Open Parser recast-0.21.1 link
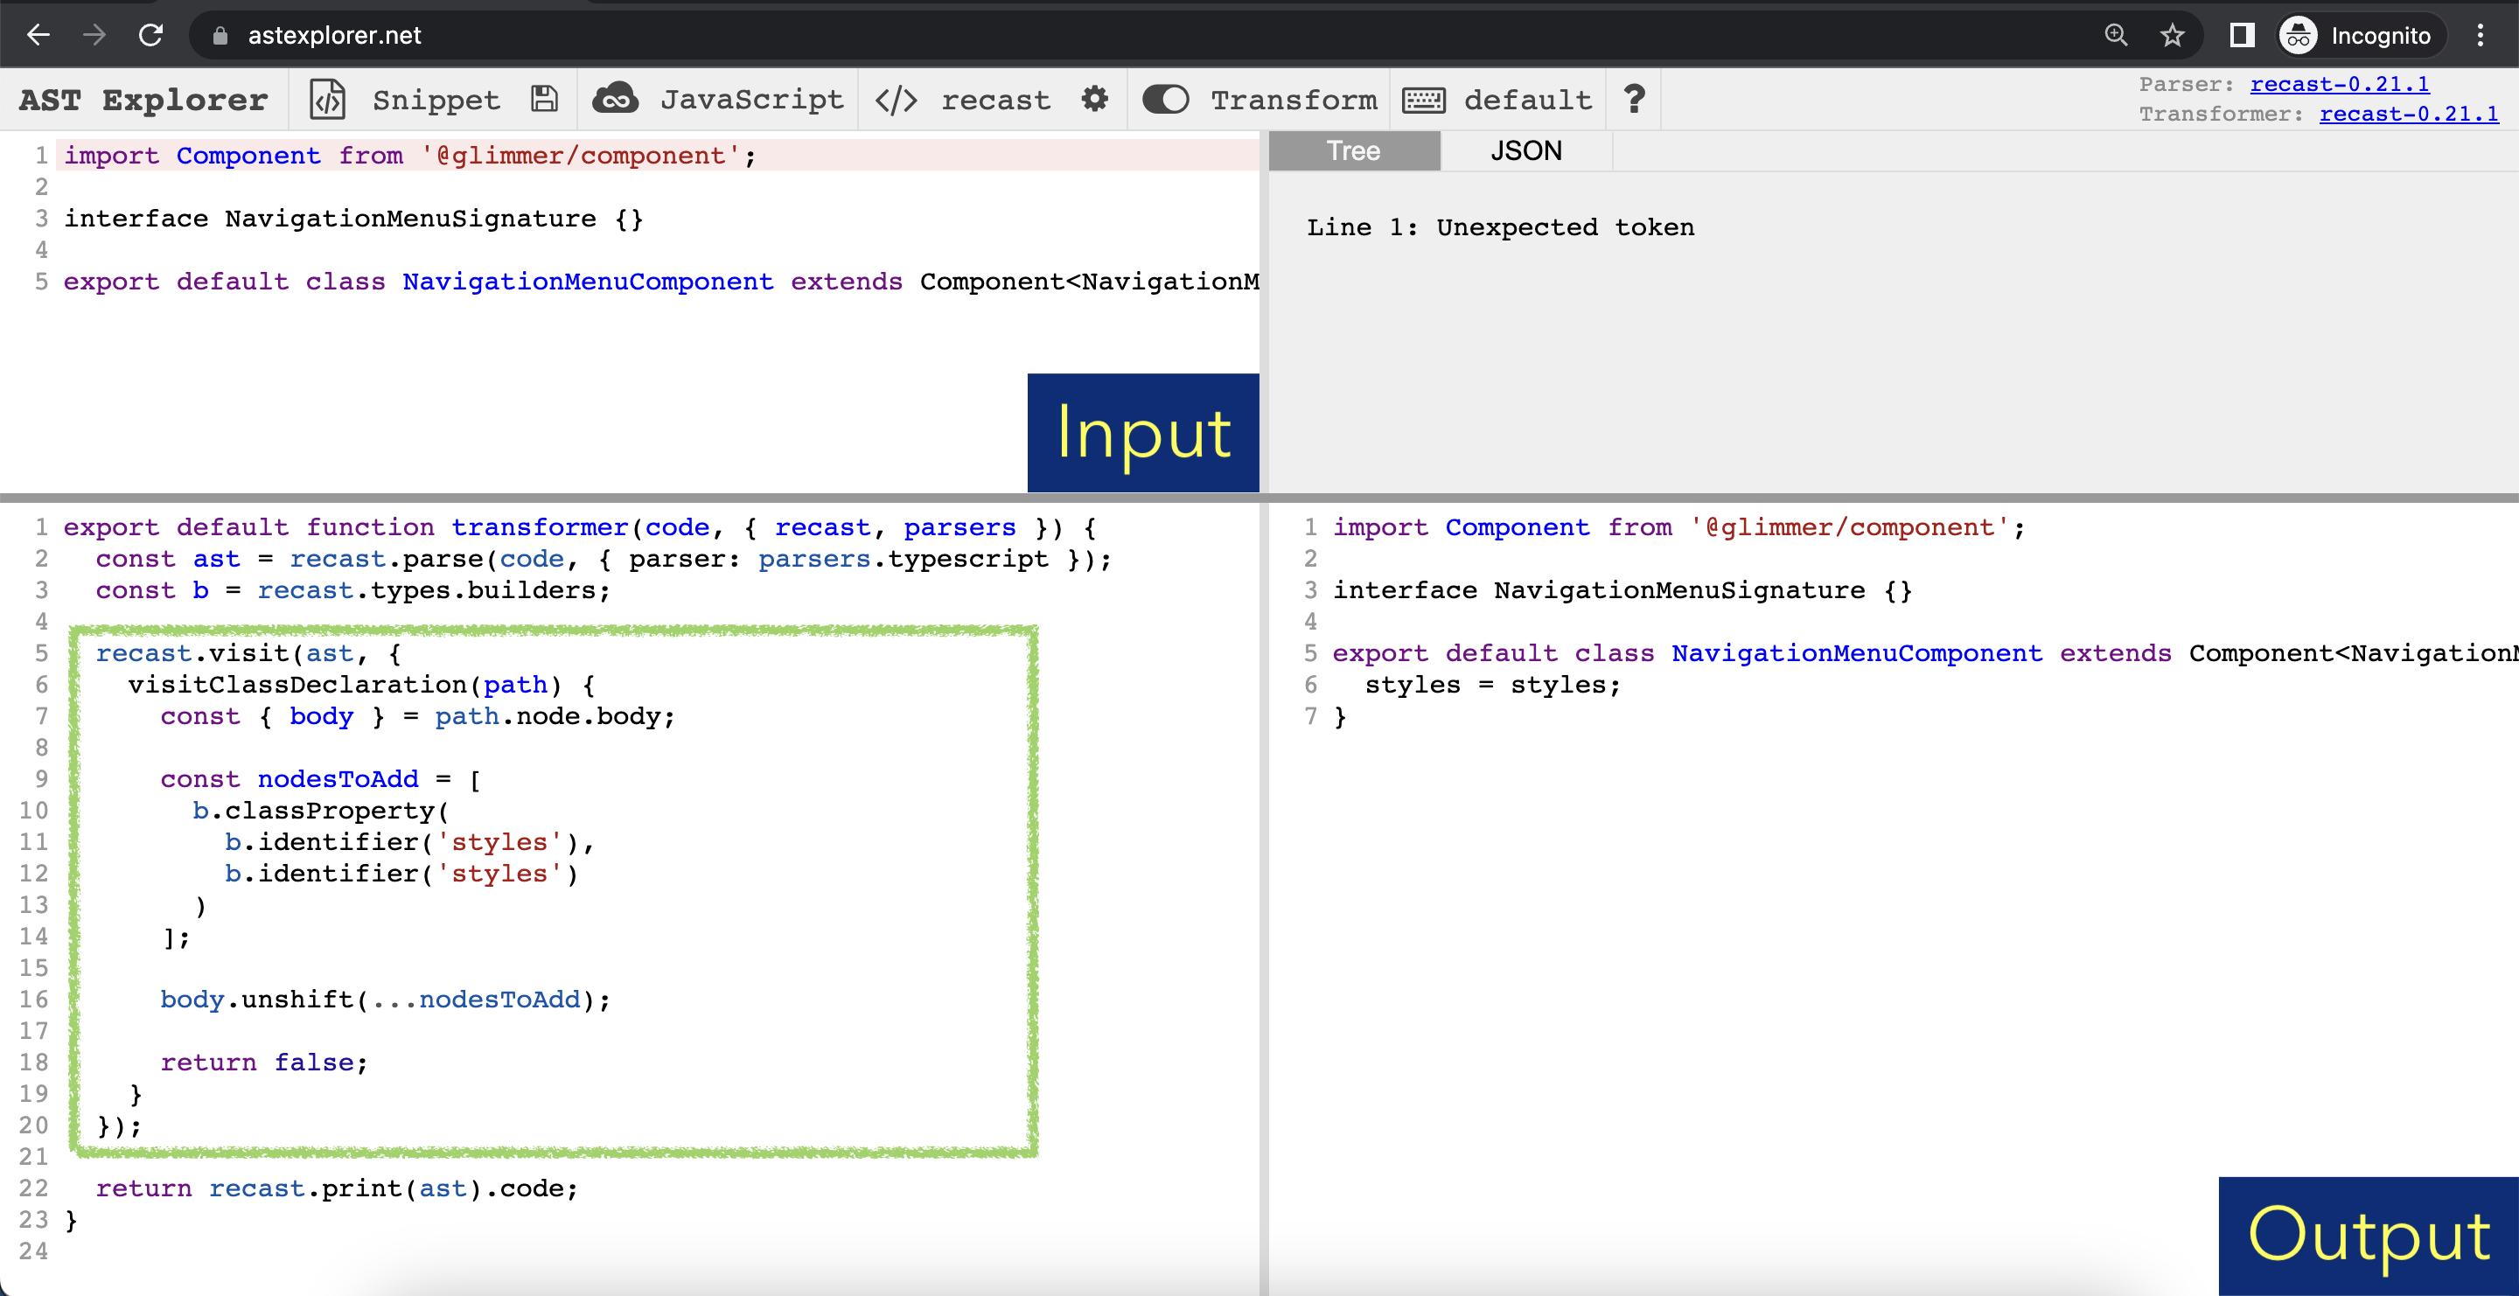The width and height of the screenshot is (2519, 1296). point(2339,84)
